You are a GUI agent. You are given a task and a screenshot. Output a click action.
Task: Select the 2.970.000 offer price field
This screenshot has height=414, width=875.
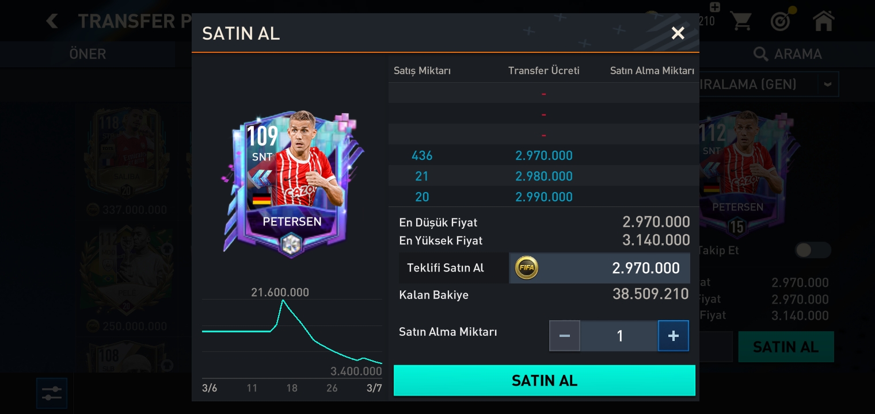pyautogui.click(x=599, y=268)
